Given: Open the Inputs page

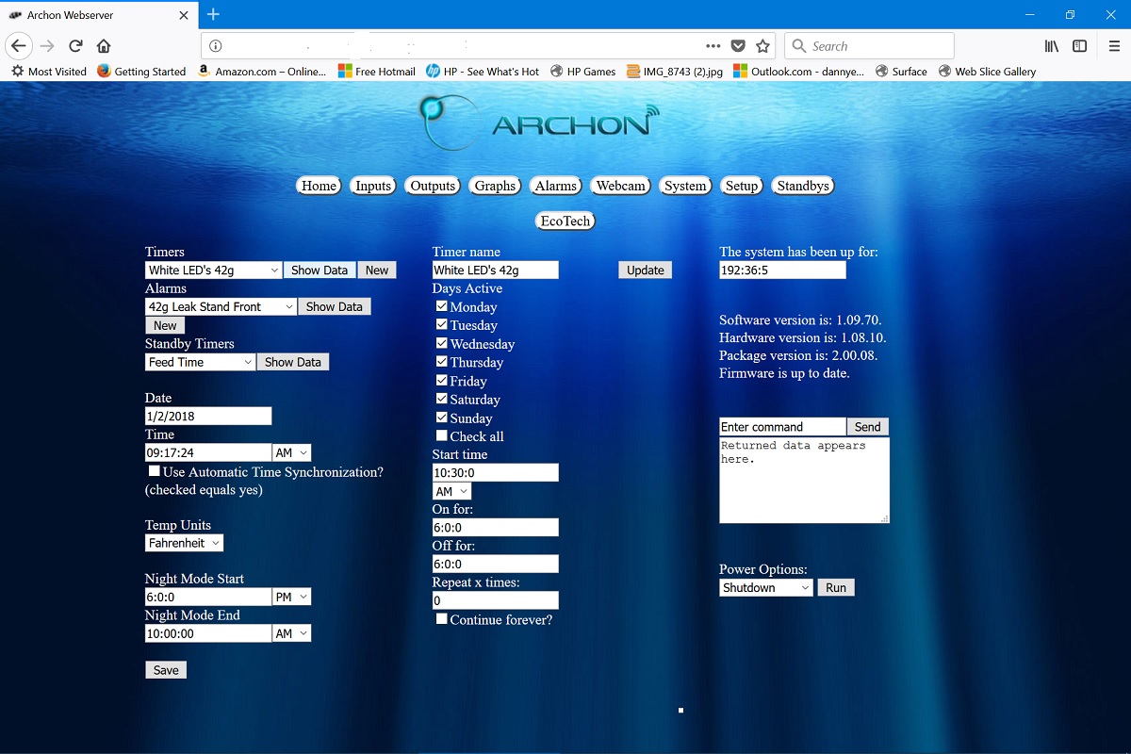Looking at the screenshot, I should [373, 186].
